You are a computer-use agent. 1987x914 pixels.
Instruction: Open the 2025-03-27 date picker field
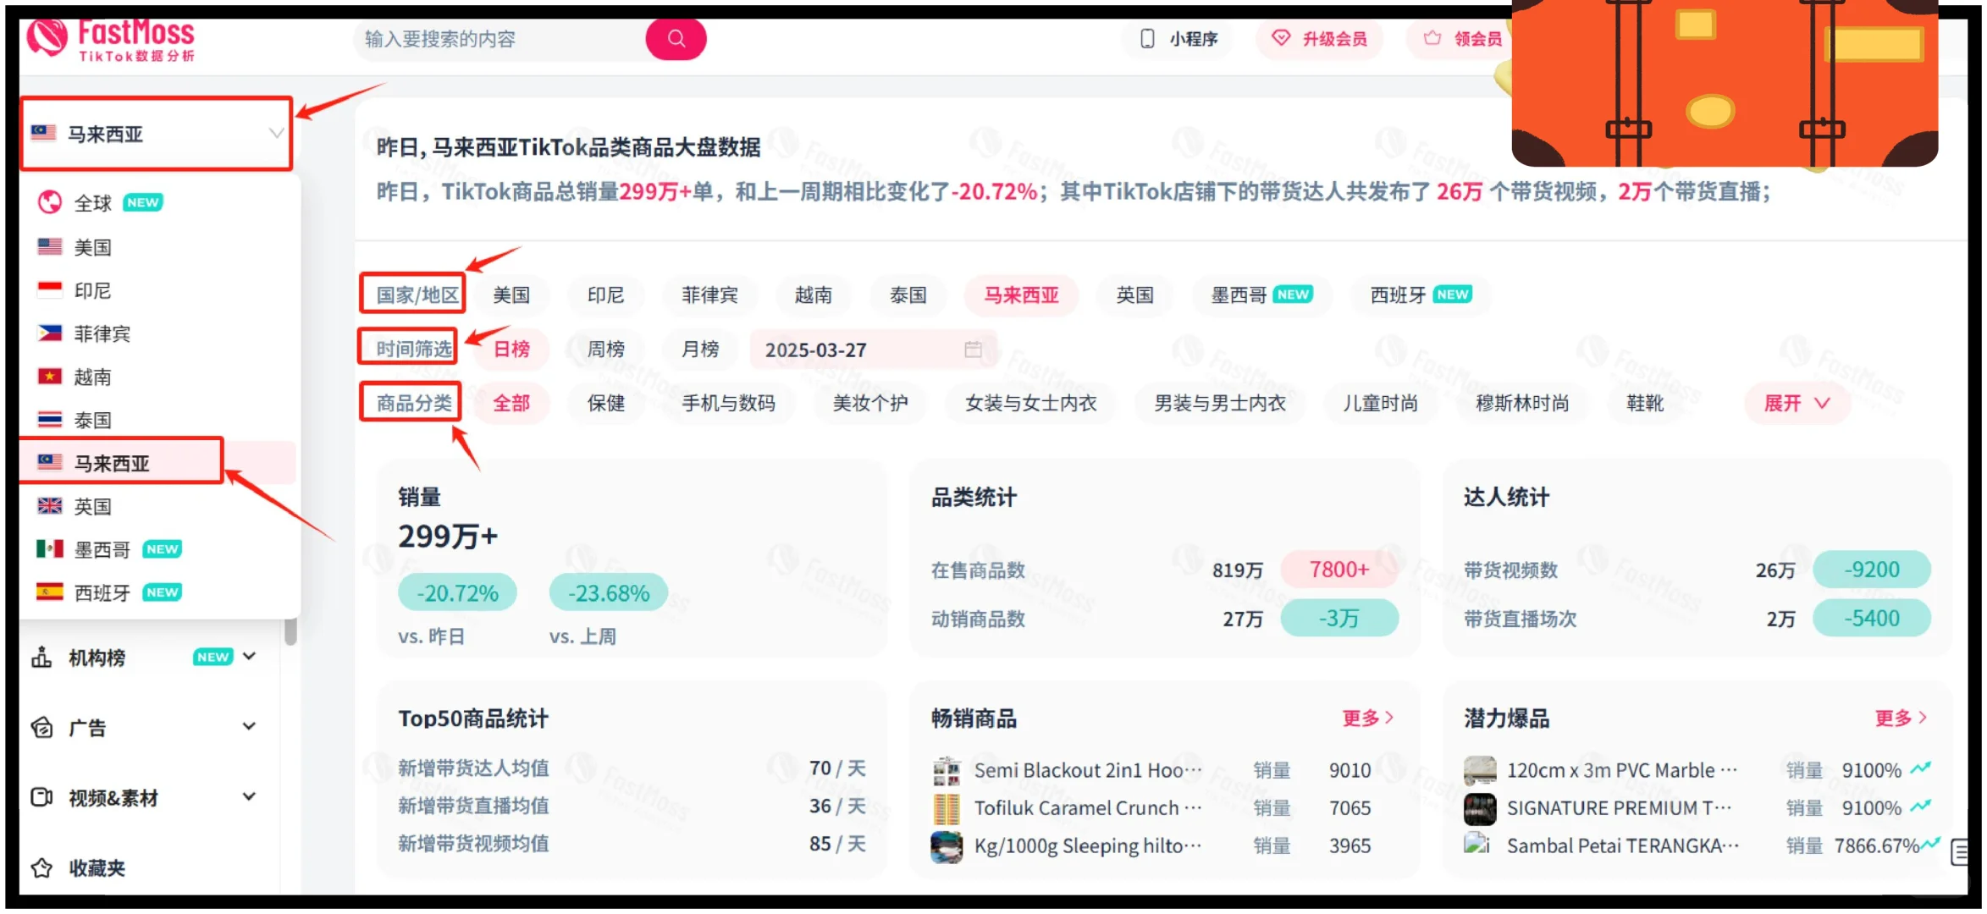click(874, 350)
